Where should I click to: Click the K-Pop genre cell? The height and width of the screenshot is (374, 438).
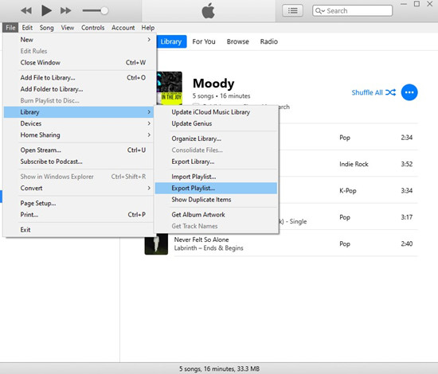pos(348,191)
